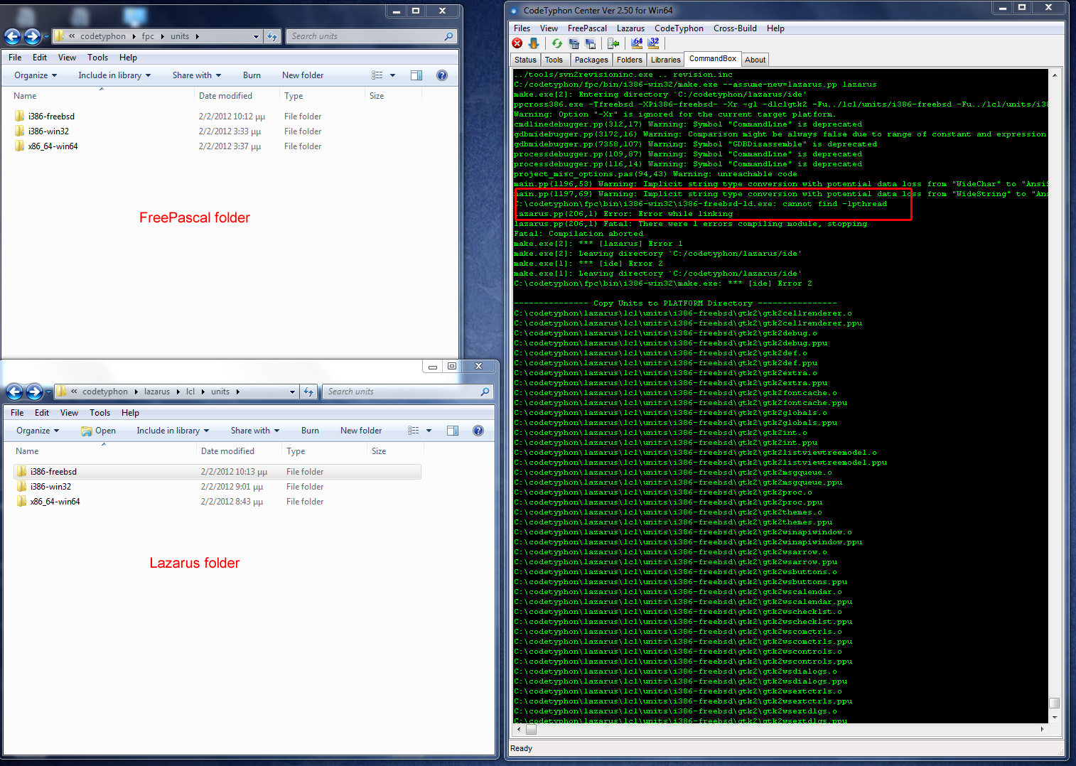The image size is (1076, 766).
Task: Open view options arrow in lcl units window
Action: (429, 431)
